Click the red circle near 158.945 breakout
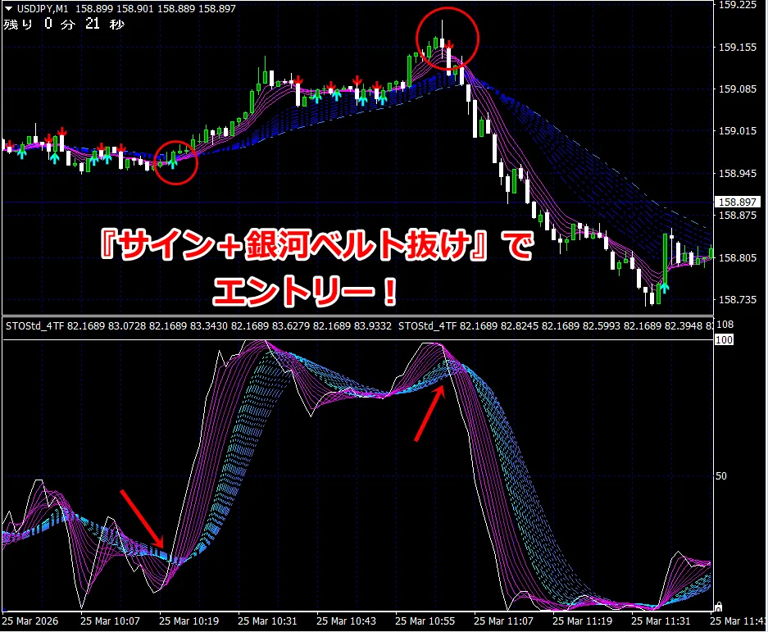The height and width of the screenshot is (632, 768). click(176, 162)
